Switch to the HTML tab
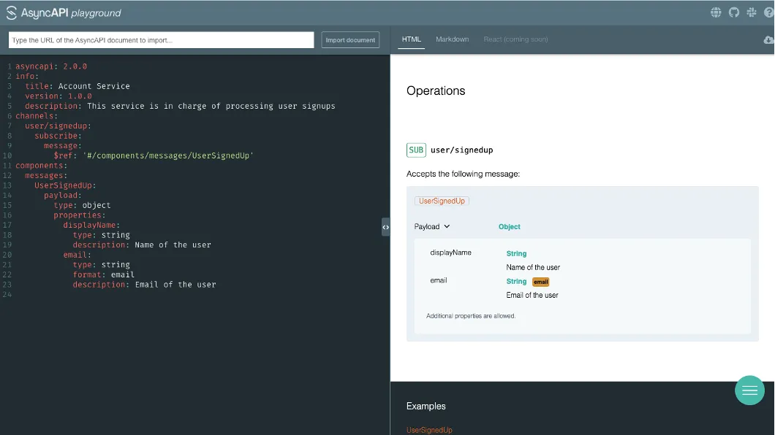The width and height of the screenshot is (775, 435). (412, 39)
